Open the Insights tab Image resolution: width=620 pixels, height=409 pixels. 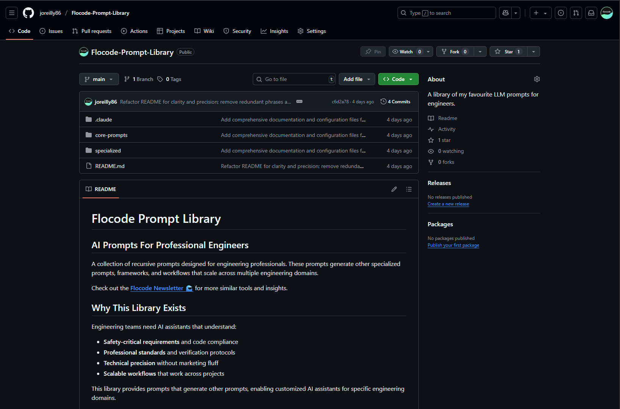click(x=274, y=31)
